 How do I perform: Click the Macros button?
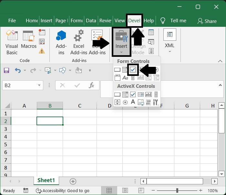pyautogui.click(x=29, y=42)
